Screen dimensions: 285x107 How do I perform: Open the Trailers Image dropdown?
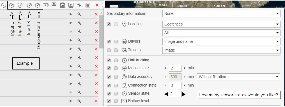coord(221,50)
